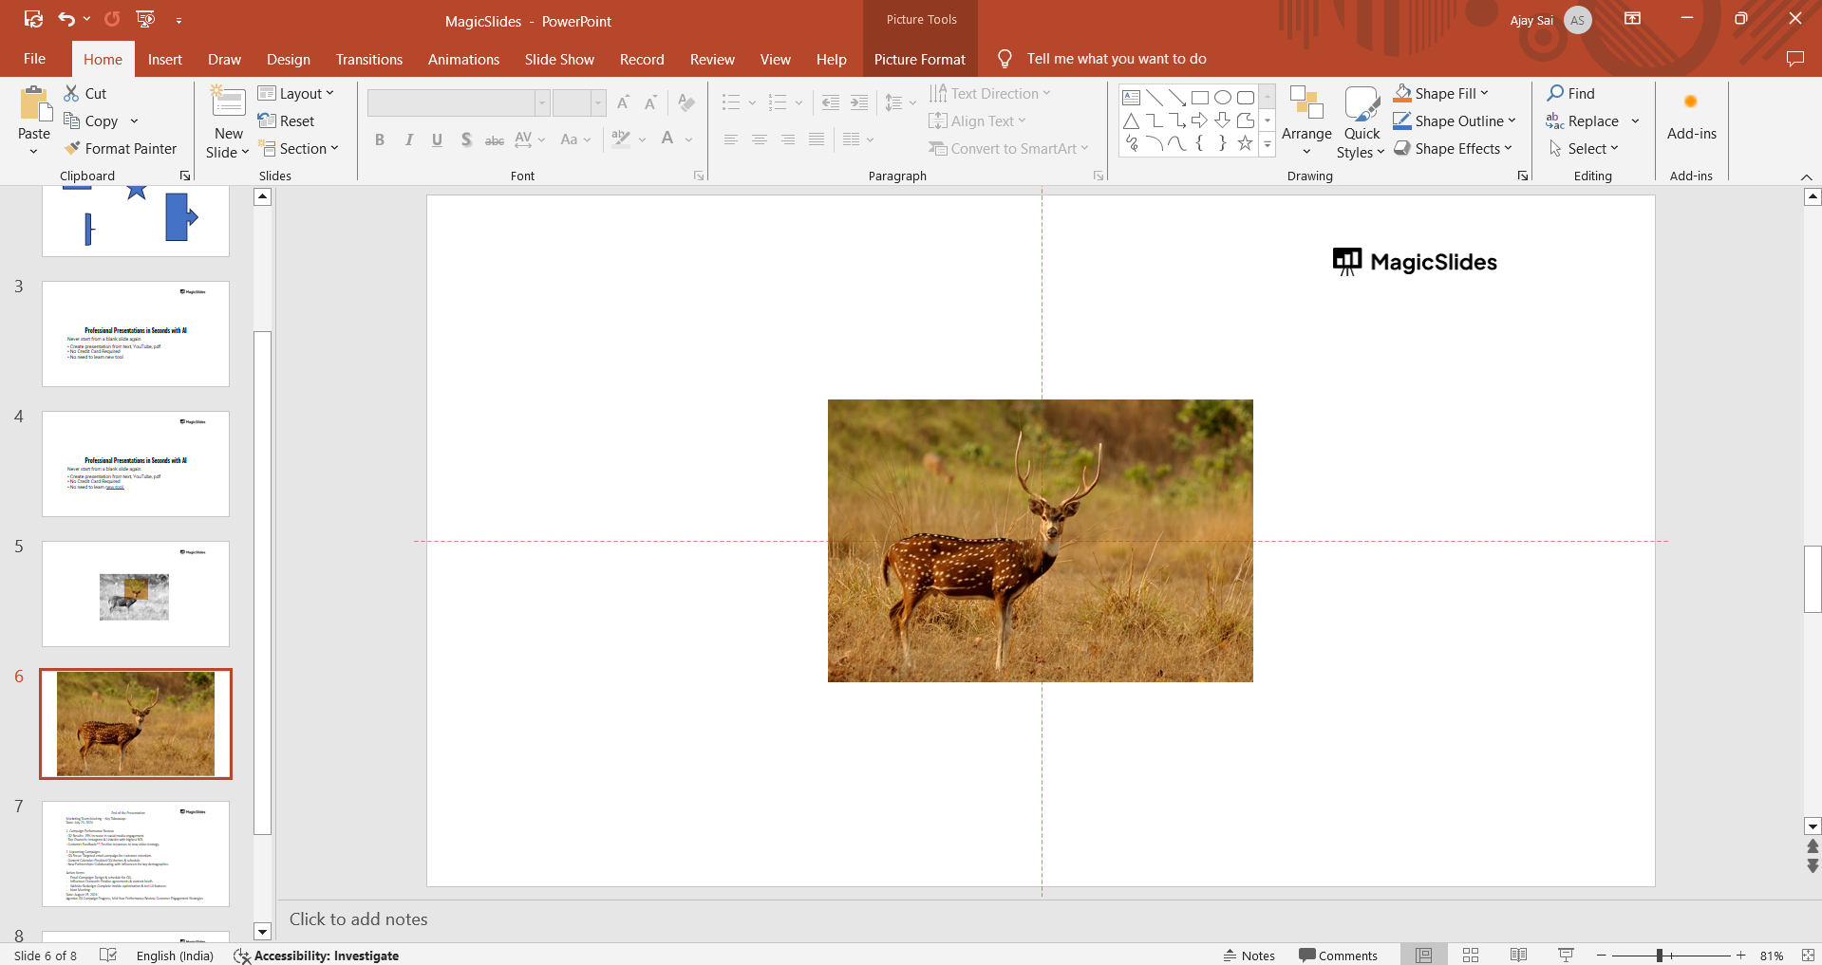The image size is (1822, 965).
Task: Switch to Reading View
Action: pos(1518,956)
